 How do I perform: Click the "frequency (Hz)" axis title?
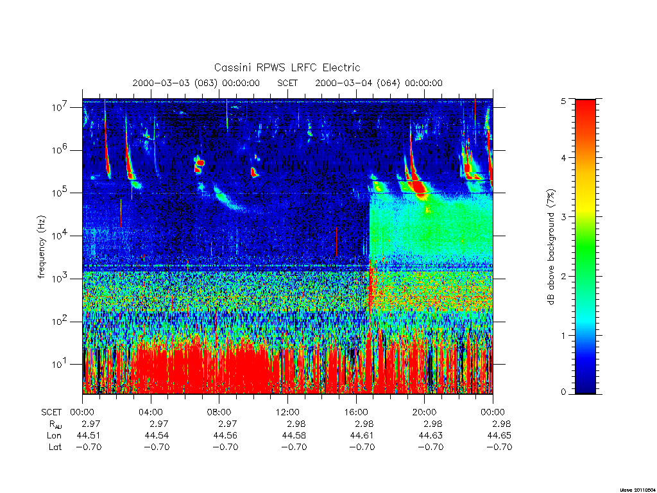click(41, 247)
